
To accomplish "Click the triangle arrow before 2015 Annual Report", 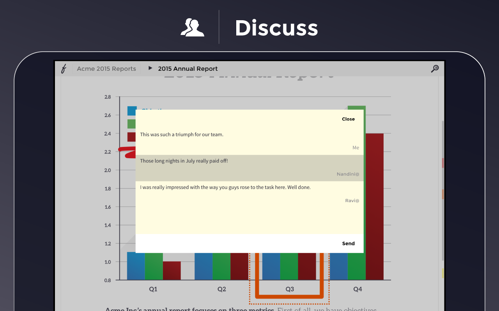I will [150, 68].
